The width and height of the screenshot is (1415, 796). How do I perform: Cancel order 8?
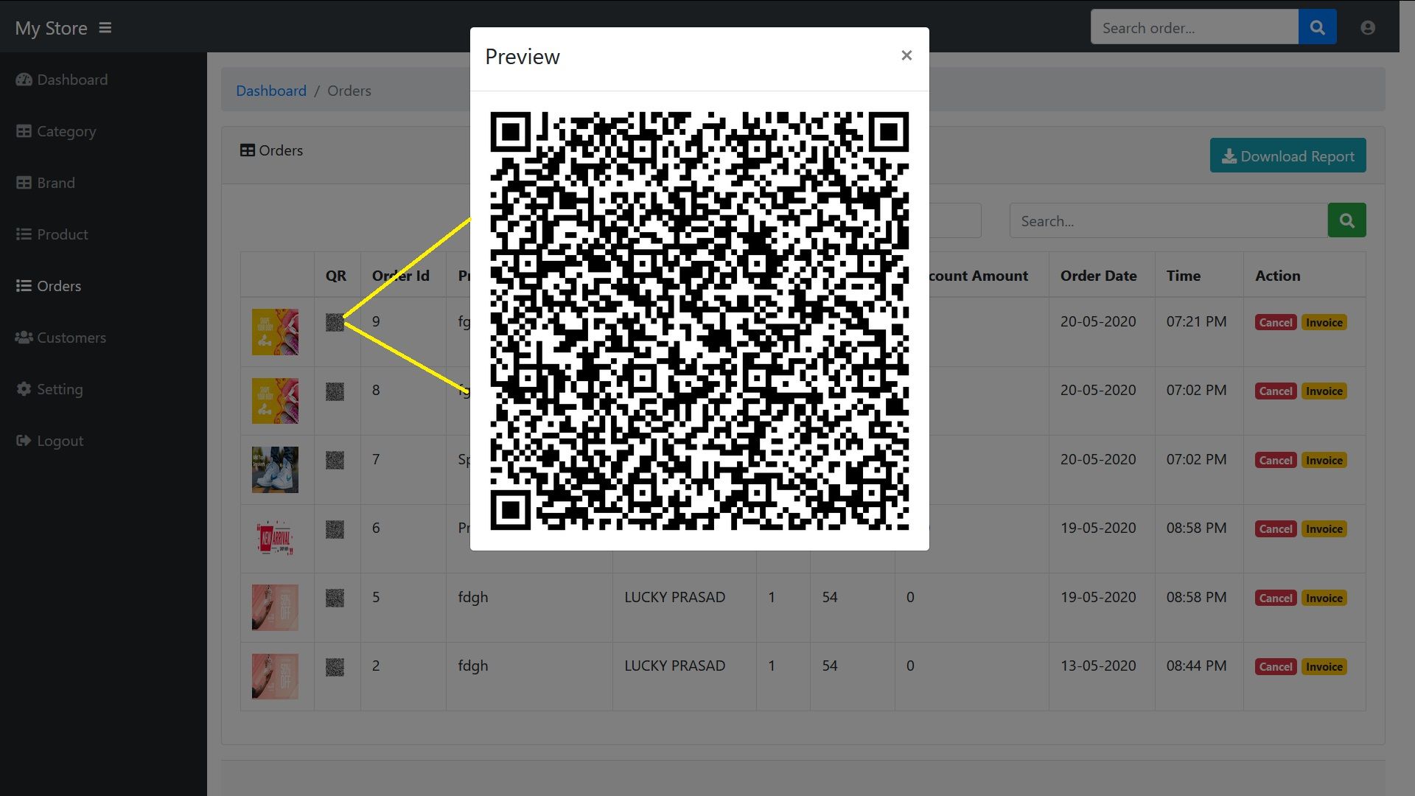tap(1276, 391)
